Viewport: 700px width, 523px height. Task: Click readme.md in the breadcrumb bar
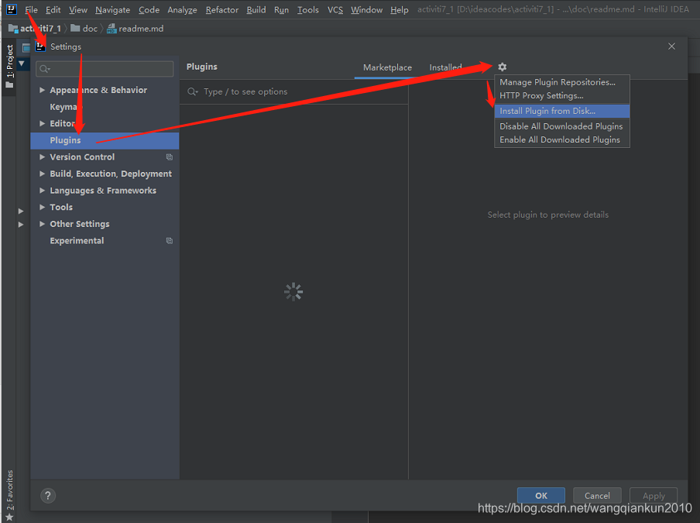(x=141, y=29)
